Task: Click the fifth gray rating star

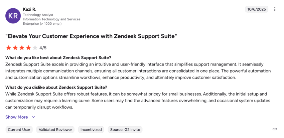Action: click(35, 47)
